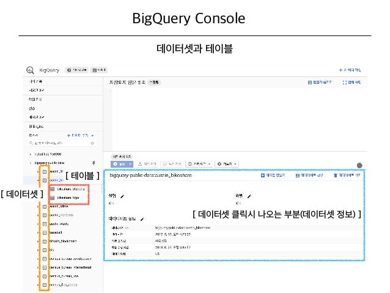Click the austin_311 dataset icon
The height and width of the screenshot is (293, 390).
(x=45, y=171)
